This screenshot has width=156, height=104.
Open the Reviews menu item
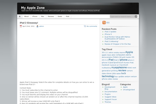coord(51,16)
